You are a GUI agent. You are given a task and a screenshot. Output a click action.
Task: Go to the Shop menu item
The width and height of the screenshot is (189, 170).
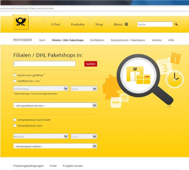[x=99, y=24]
